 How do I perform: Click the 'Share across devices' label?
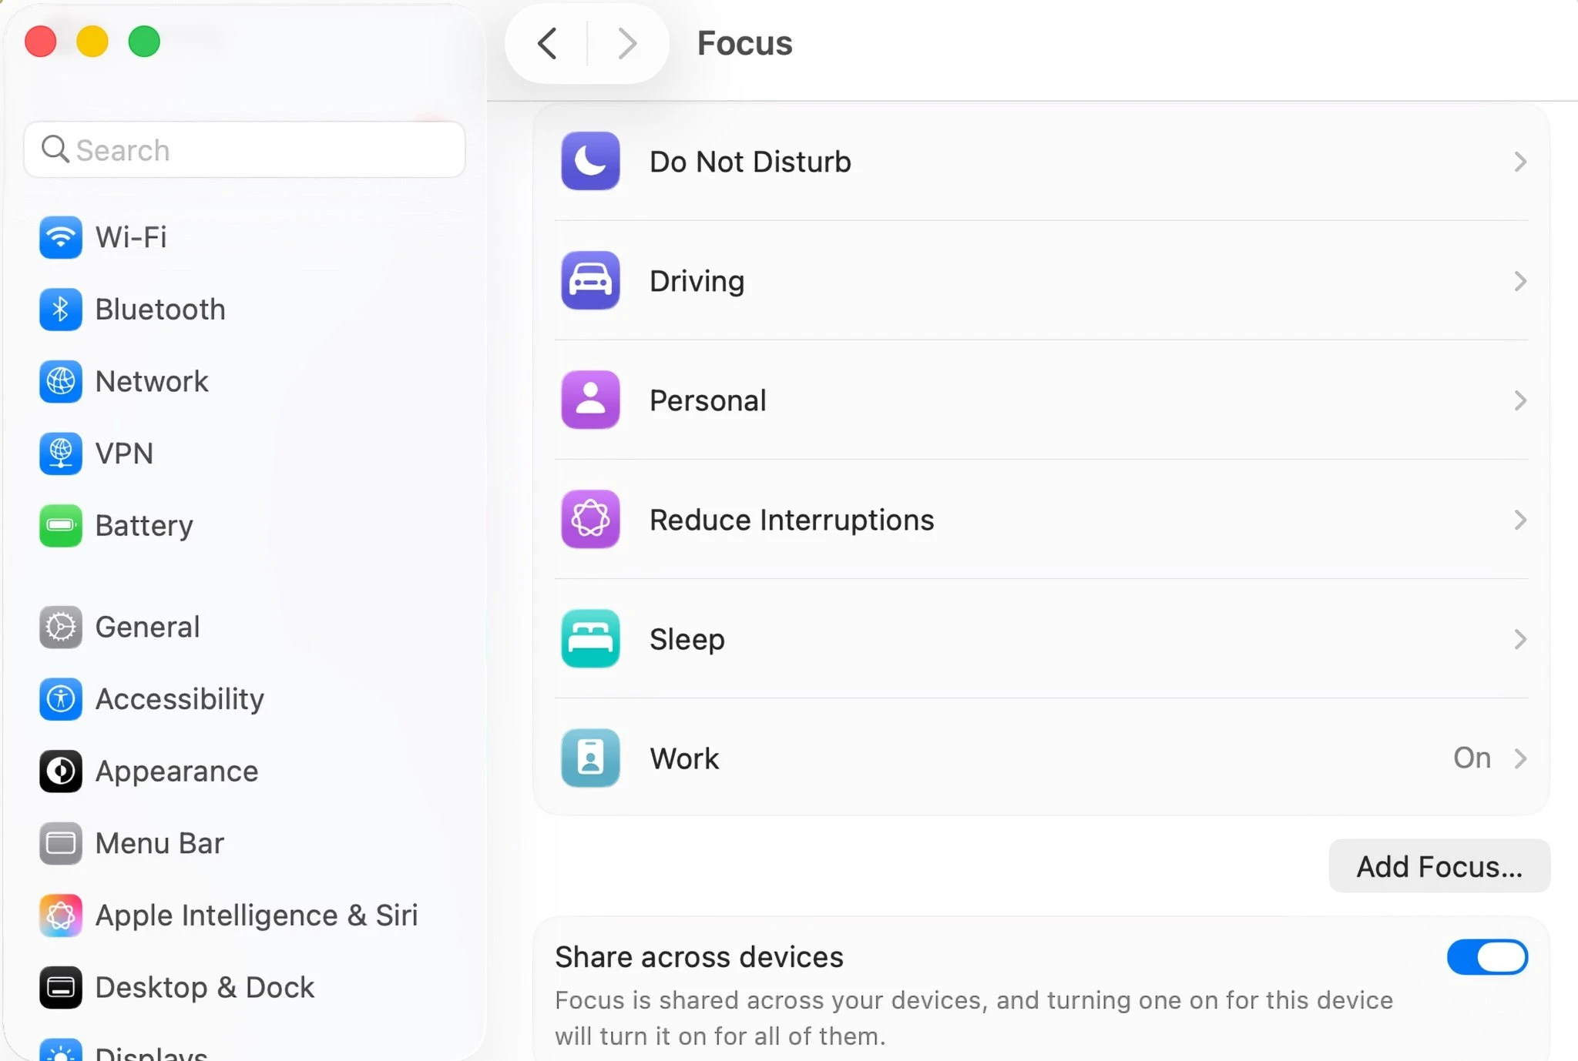(x=699, y=957)
